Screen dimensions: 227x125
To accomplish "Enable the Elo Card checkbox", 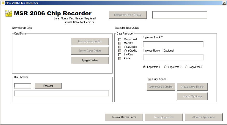I will click(x=120, y=55).
